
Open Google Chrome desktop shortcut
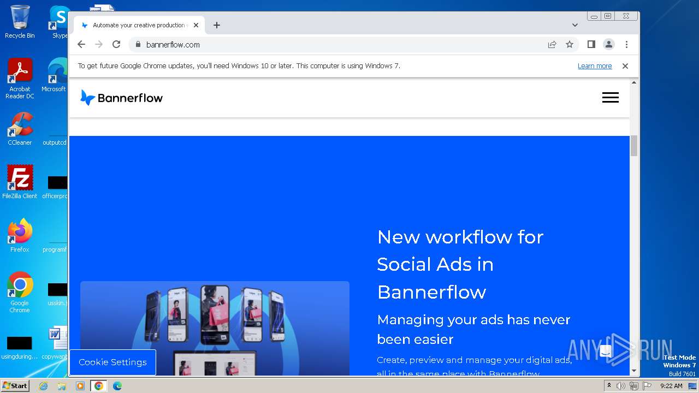(x=20, y=293)
